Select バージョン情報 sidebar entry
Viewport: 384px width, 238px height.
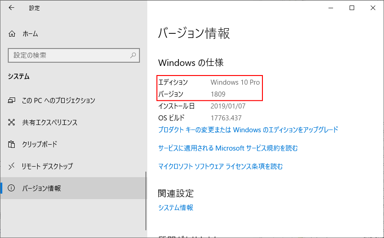[x=73, y=188]
